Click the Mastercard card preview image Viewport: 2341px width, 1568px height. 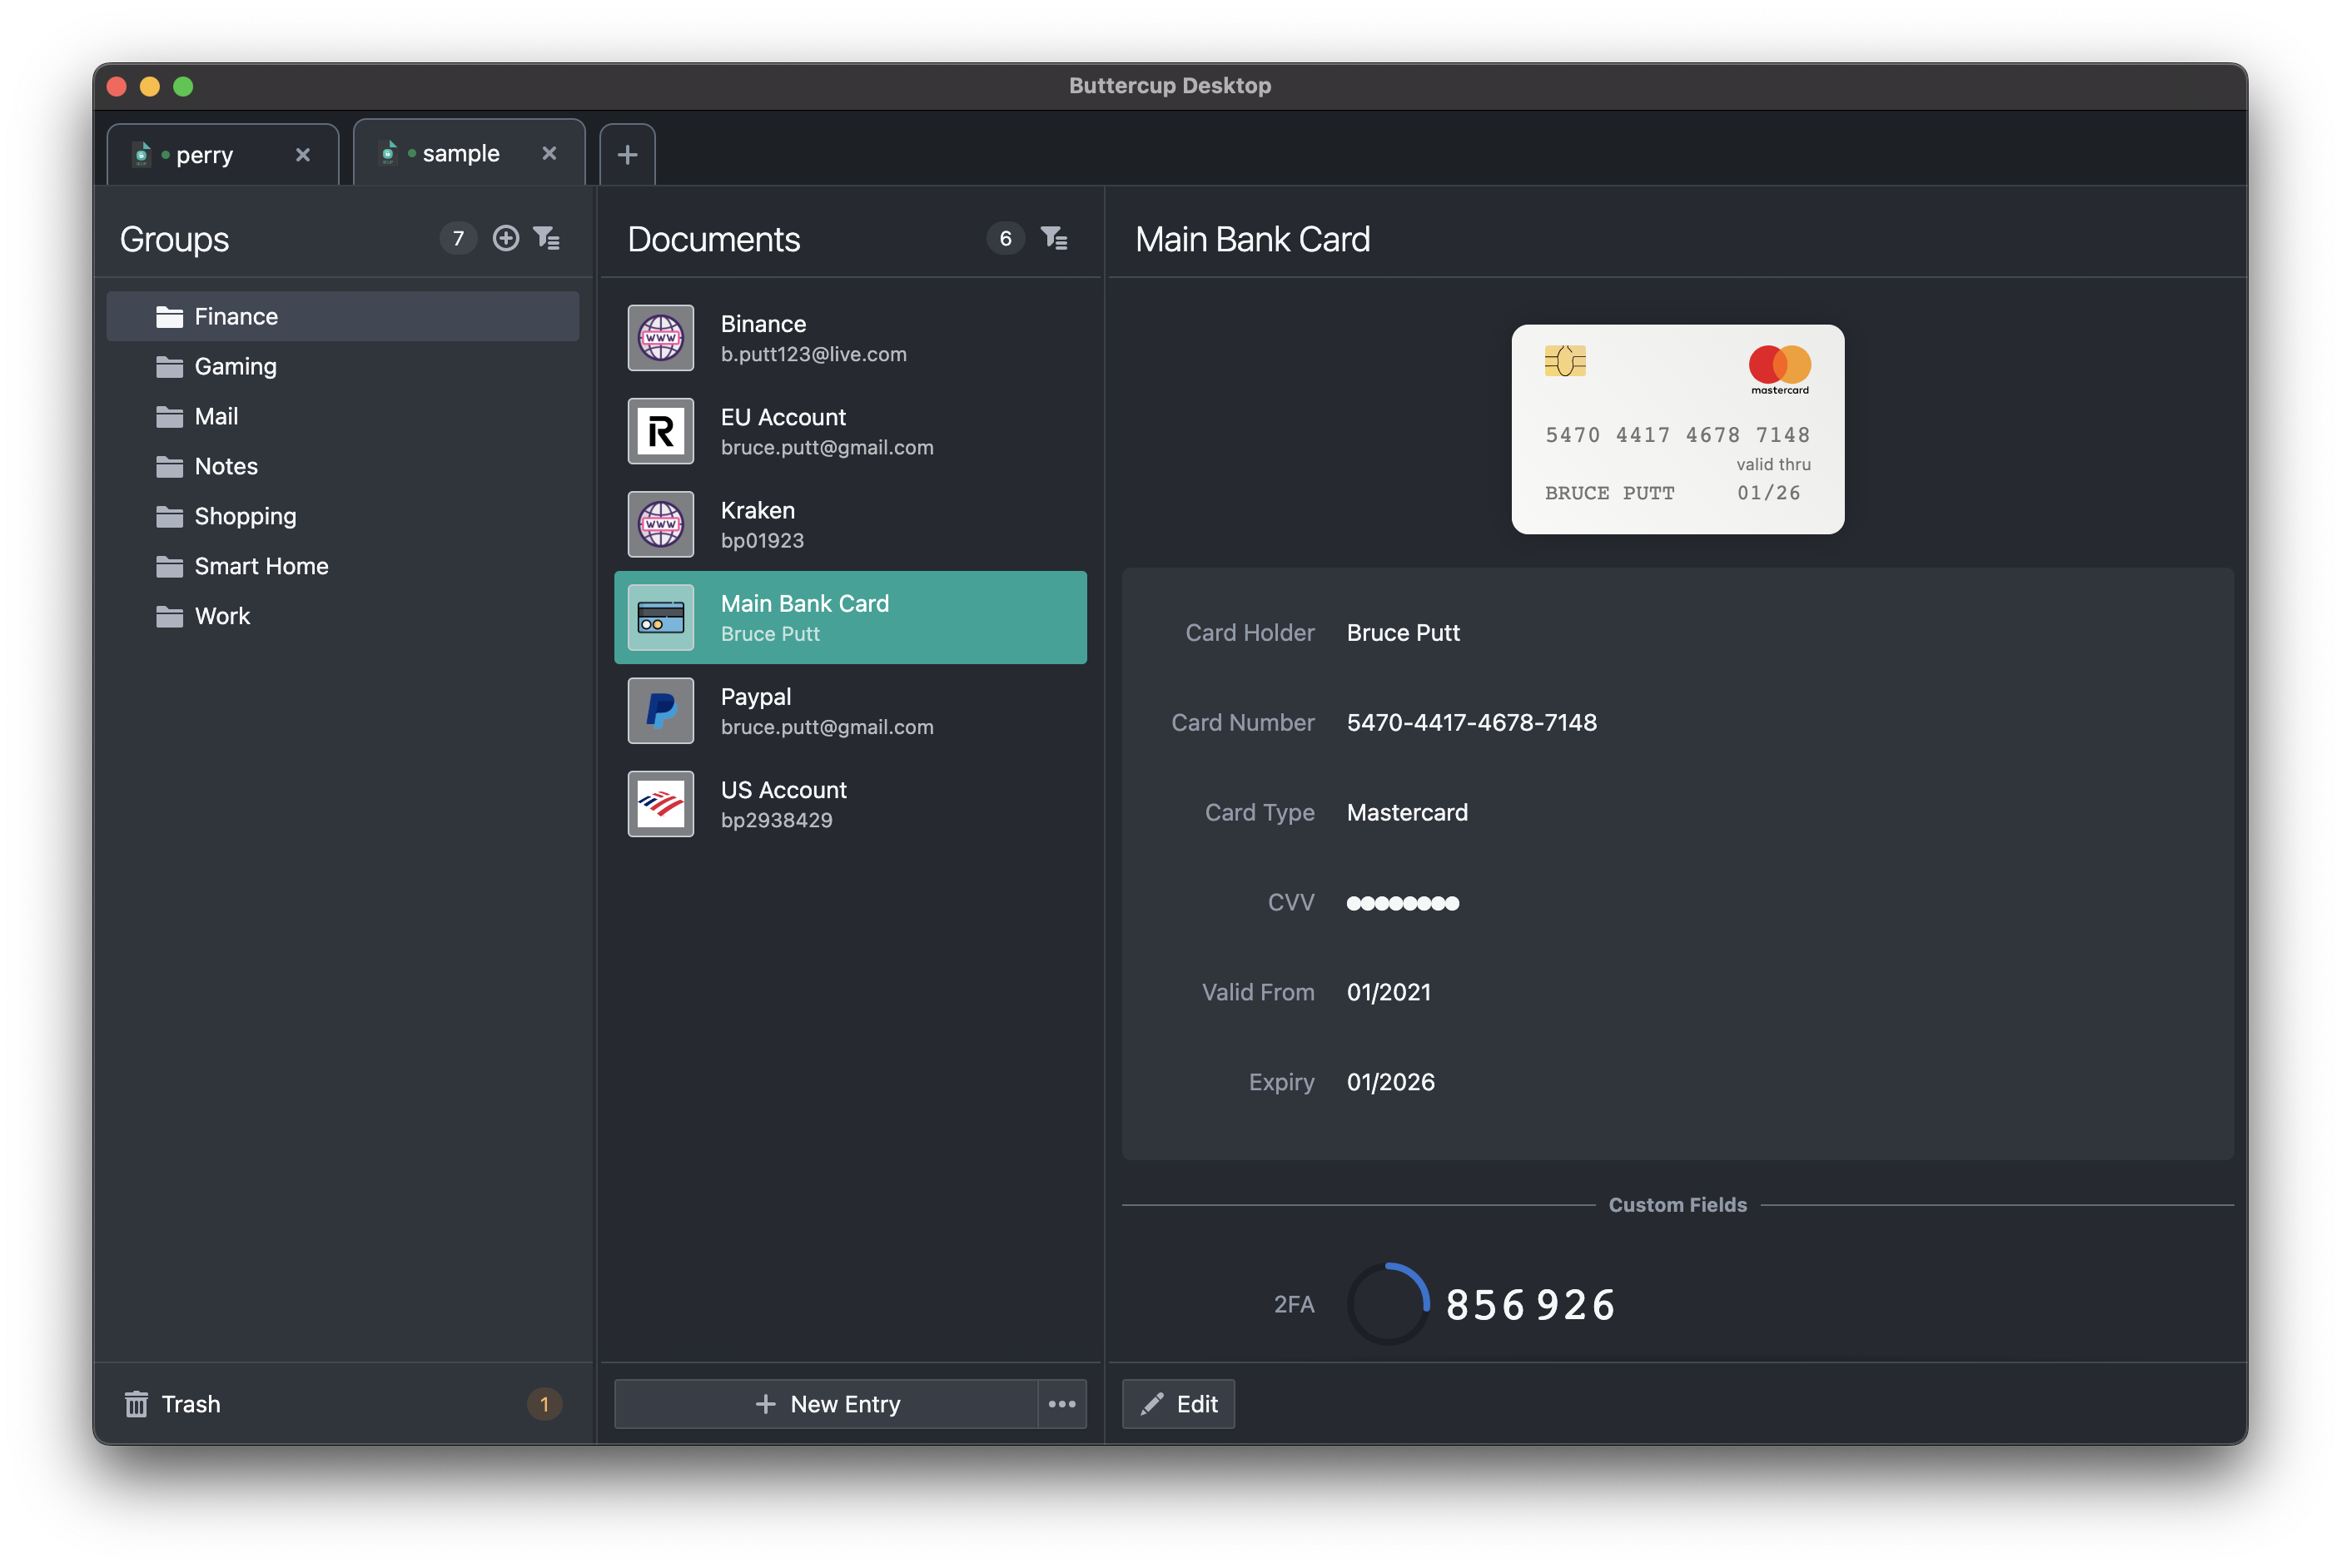[1677, 429]
